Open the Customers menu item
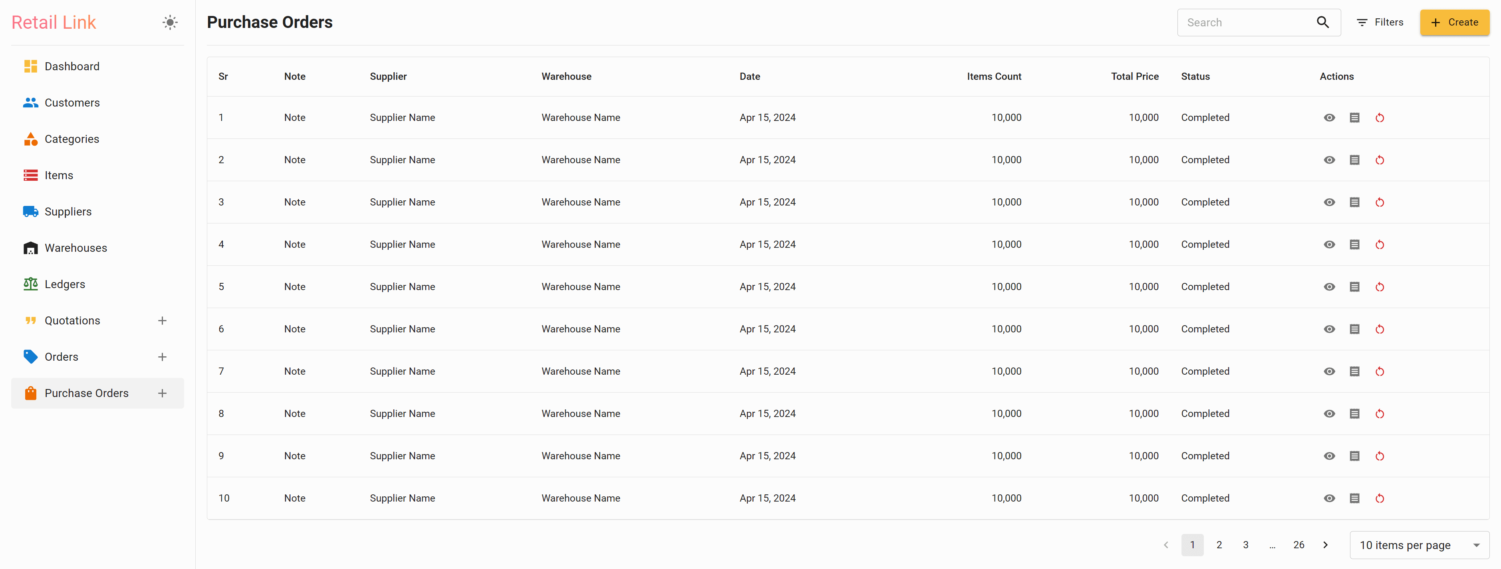This screenshot has height=569, width=1501. (x=71, y=103)
